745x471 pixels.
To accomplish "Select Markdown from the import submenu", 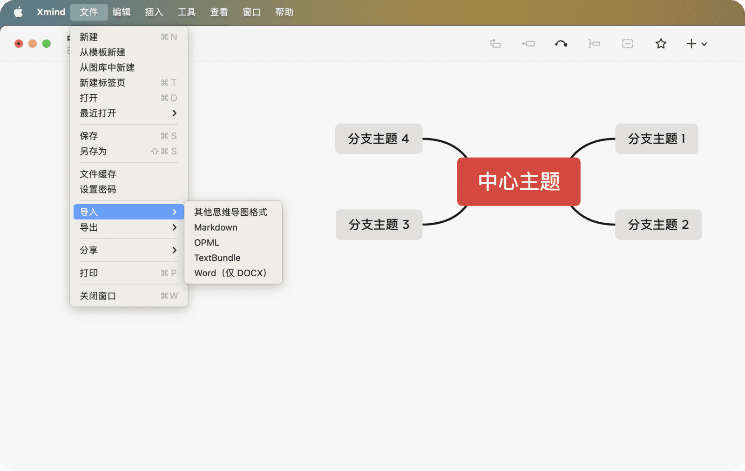I will 216,227.
